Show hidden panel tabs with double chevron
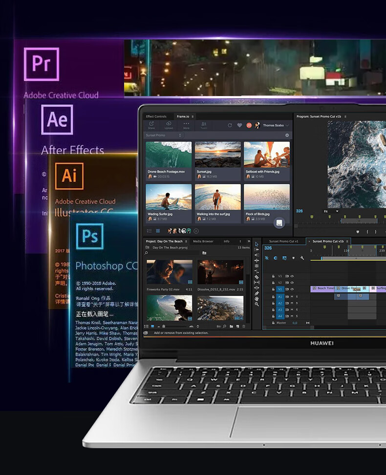Image resolution: width=386 pixels, height=475 pixels. tap(249, 241)
